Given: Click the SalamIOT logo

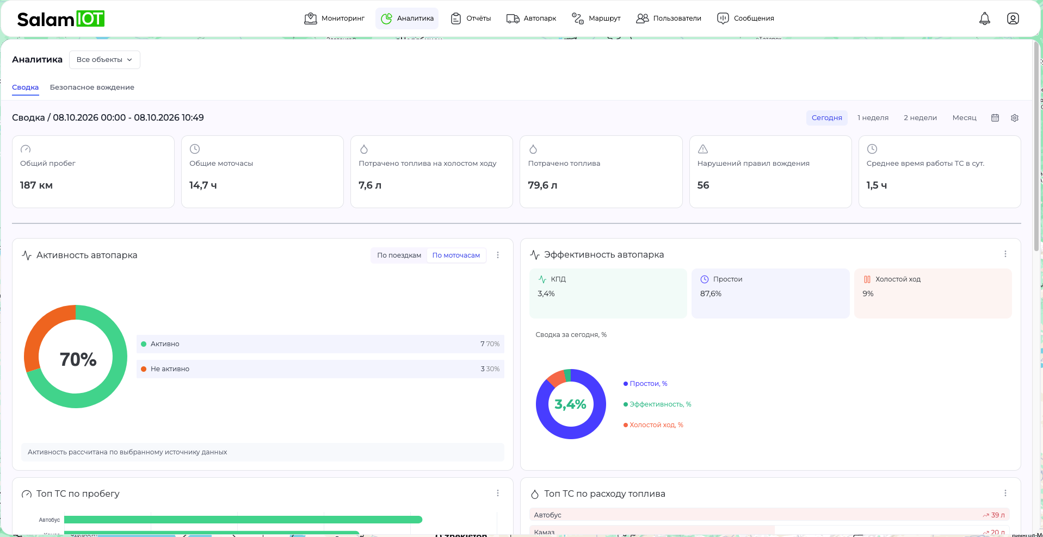Looking at the screenshot, I should point(60,19).
